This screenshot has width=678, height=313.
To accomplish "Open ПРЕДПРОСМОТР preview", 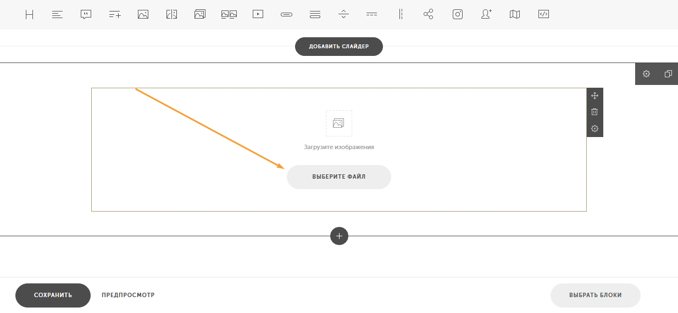I will tap(128, 295).
